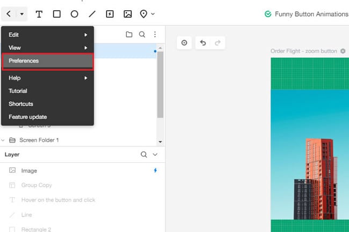Screen dimensions: 349x232
Task: Select the Text tool
Action: pos(39,14)
